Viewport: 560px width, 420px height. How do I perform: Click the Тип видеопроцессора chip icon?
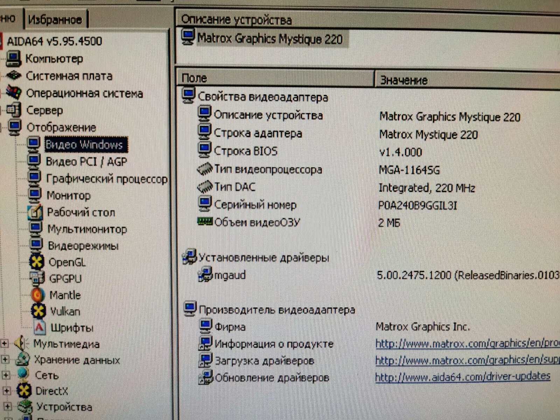point(205,169)
